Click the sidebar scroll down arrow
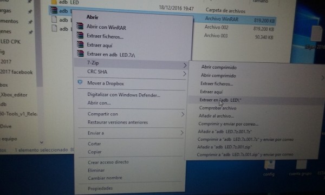The height and width of the screenshot is (195, 325). point(42,142)
